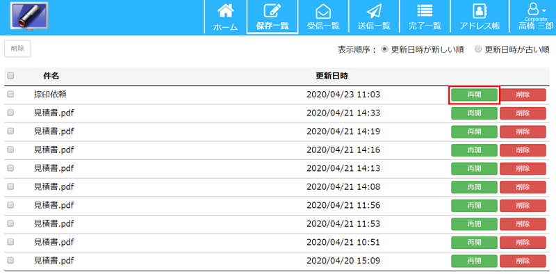Resume 見積書.pdf updated 2020/04/20 15:09
Viewport: 556px width, 274px height.
point(474,261)
